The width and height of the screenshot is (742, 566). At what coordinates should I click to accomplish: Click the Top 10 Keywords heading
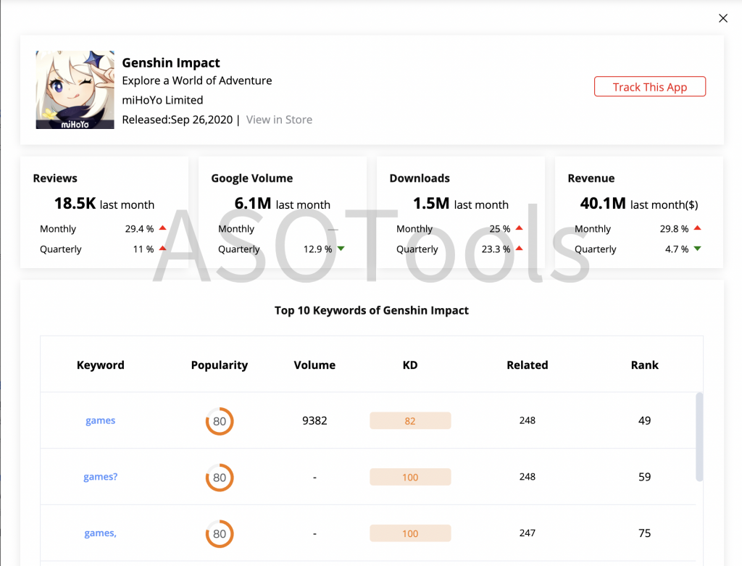tap(372, 310)
